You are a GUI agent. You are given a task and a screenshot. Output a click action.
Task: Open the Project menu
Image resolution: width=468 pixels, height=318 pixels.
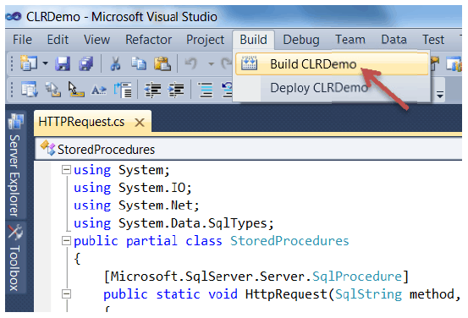click(x=205, y=40)
